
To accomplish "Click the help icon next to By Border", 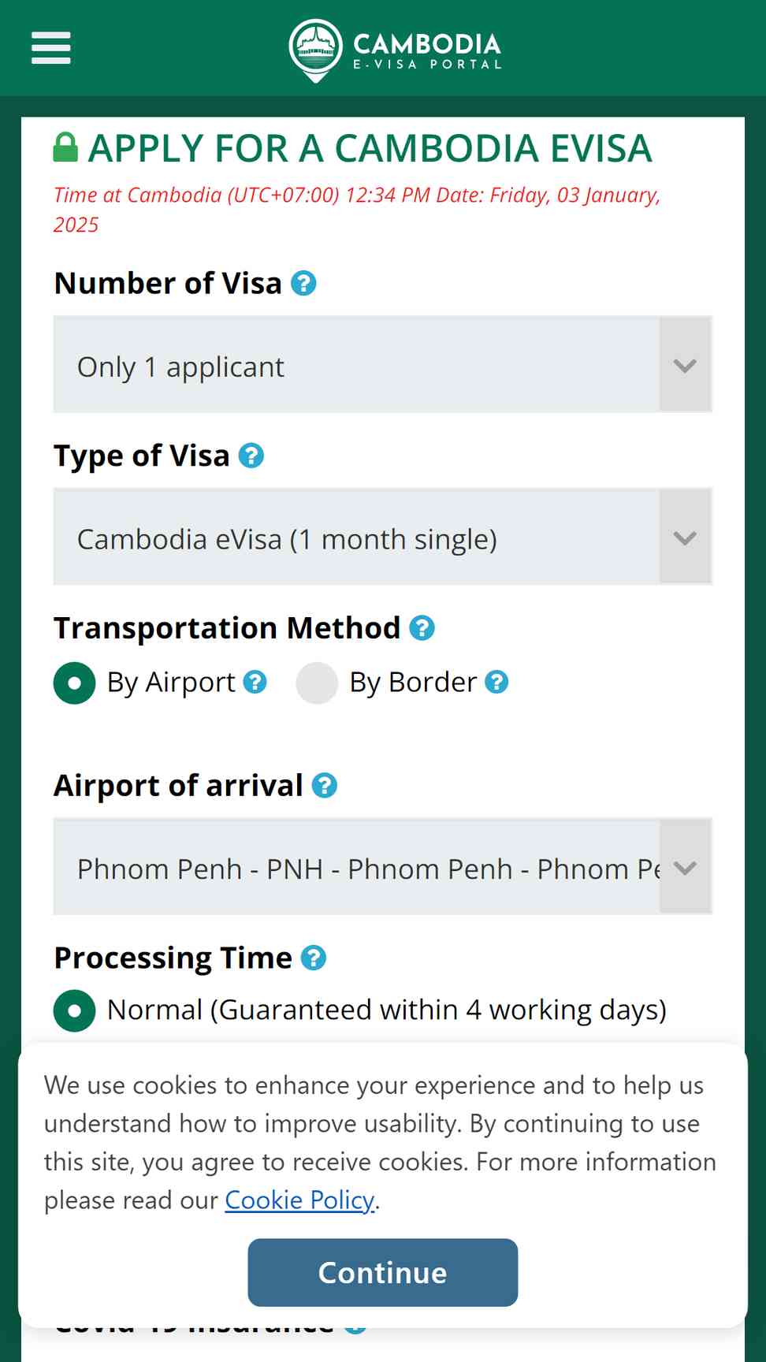I will click(x=496, y=682).
